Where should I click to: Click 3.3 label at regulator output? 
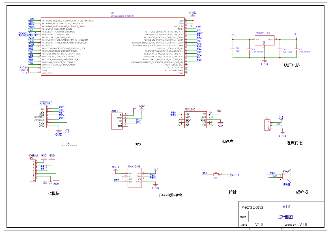click(x=296, y=34)
